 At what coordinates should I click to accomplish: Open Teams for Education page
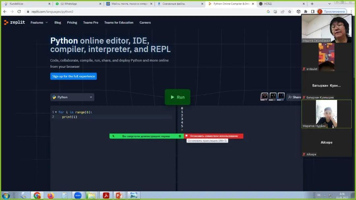pos(119,22)
